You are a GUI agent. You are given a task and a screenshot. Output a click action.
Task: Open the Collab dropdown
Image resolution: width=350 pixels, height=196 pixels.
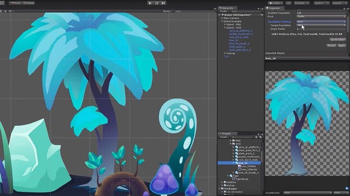[x=275, y=3]
